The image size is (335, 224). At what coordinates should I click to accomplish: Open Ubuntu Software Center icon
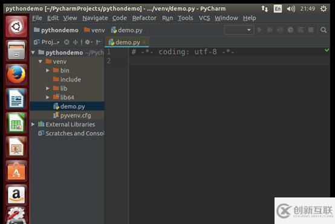click(16, 171)
